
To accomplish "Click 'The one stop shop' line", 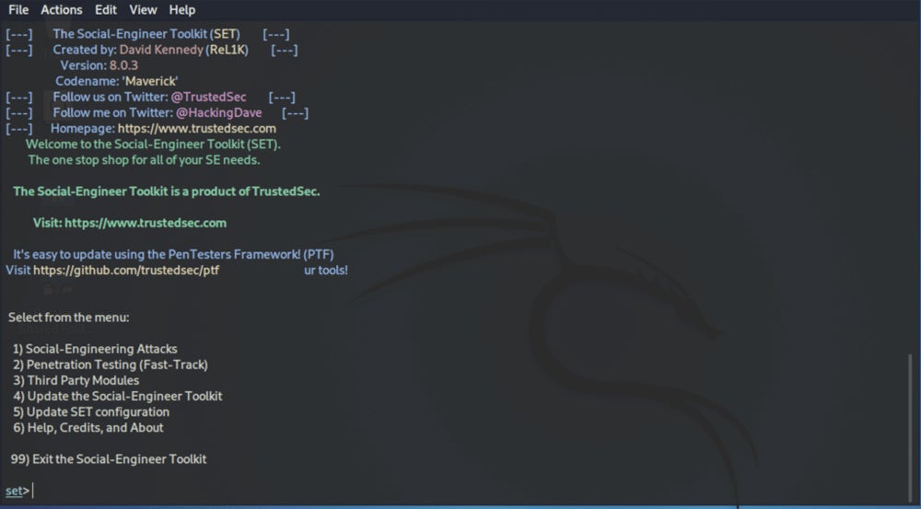I will pyautogui.click(x=144, y=160).
